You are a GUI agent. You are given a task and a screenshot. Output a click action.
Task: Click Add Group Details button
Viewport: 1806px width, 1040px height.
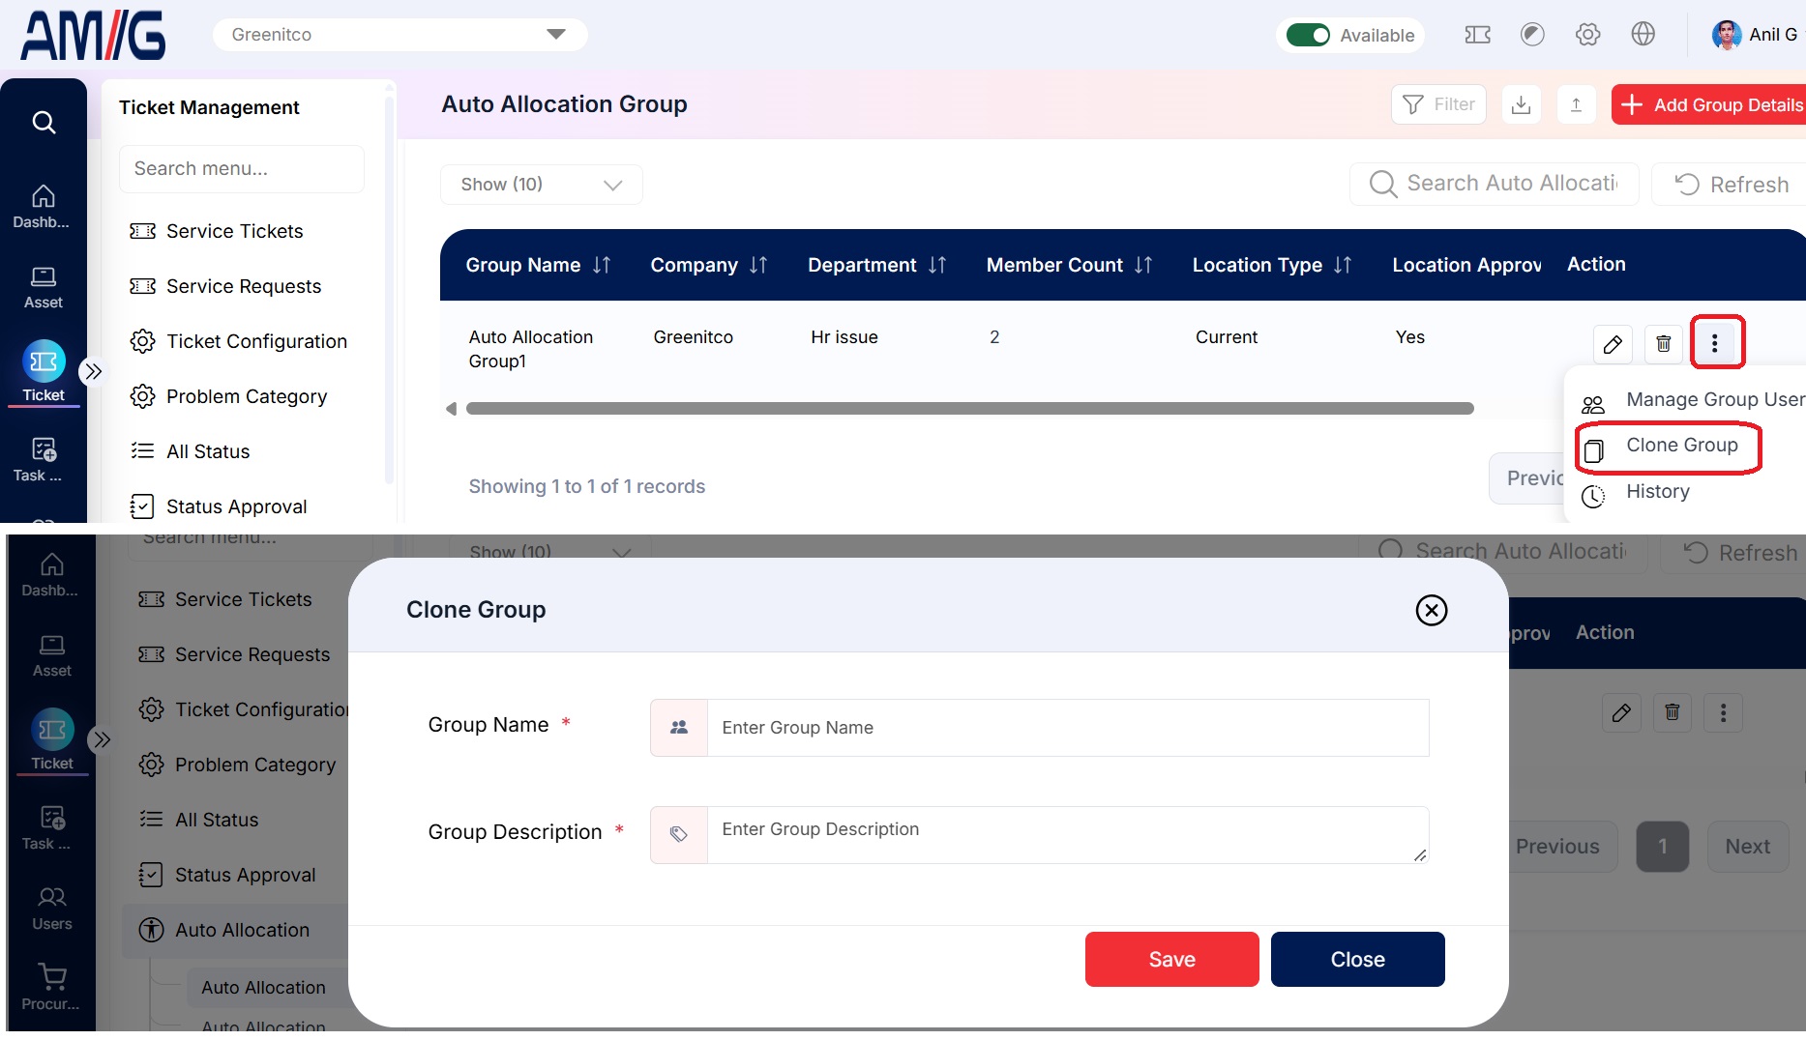(1708, 104)
